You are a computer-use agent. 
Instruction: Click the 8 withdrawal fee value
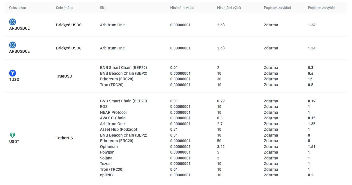coord(309,141)
